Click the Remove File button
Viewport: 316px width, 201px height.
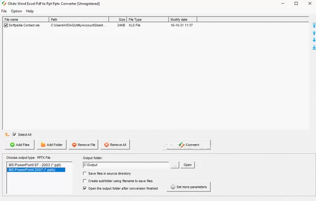83,145
